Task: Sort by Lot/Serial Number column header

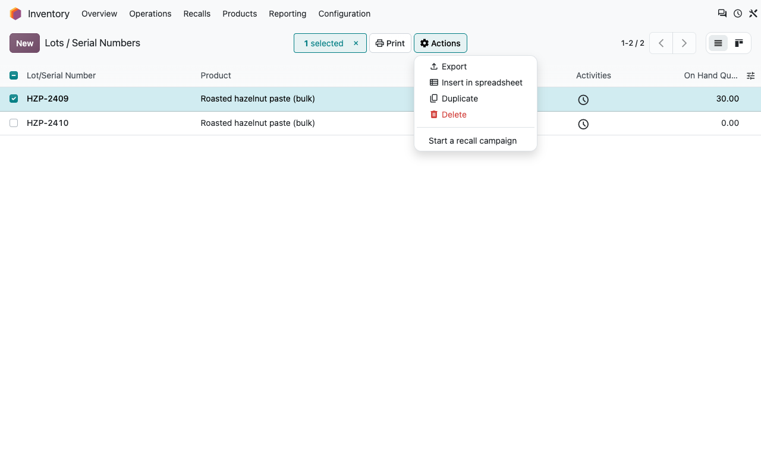Action: 61,75
